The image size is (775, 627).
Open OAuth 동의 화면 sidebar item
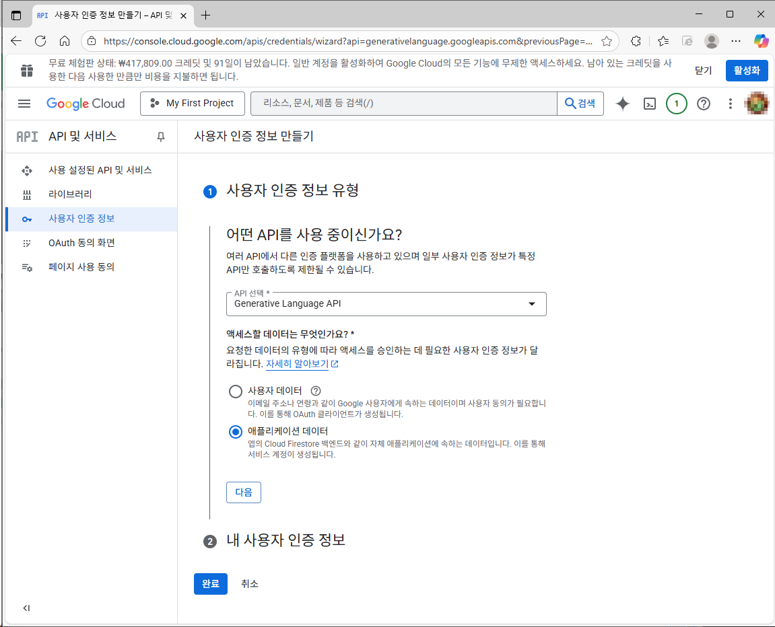pos(92,243)
